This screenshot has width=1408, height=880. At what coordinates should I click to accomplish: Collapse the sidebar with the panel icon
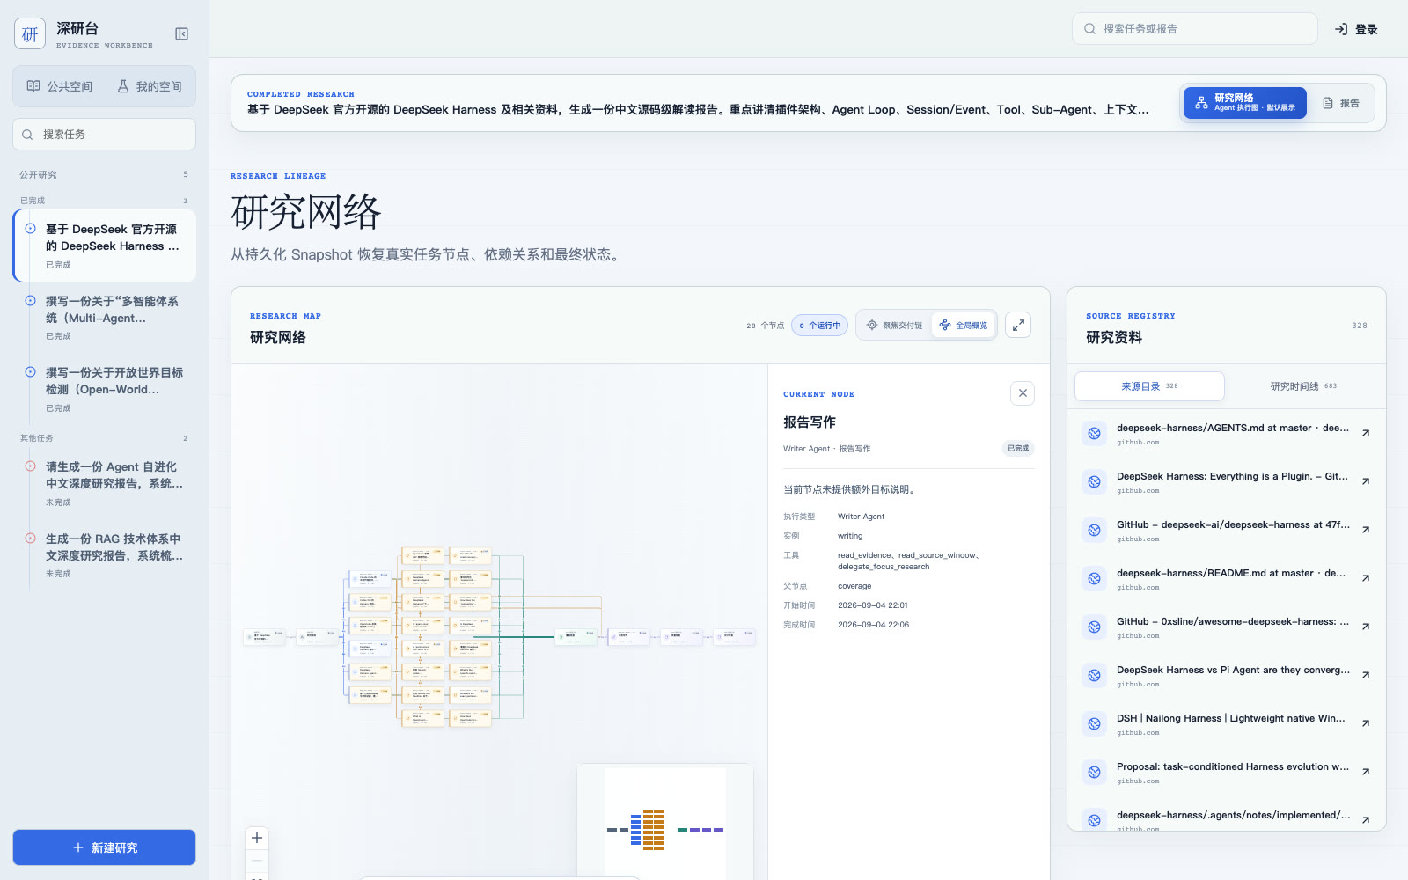point(182,33)
